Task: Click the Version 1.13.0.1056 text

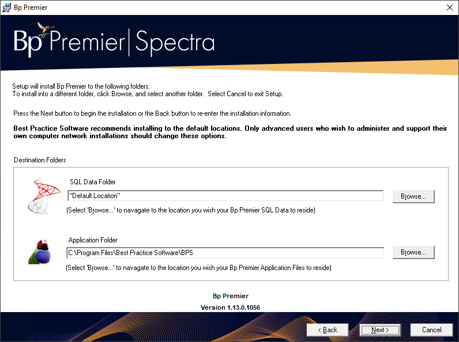Action: click(x=230, y=307)
